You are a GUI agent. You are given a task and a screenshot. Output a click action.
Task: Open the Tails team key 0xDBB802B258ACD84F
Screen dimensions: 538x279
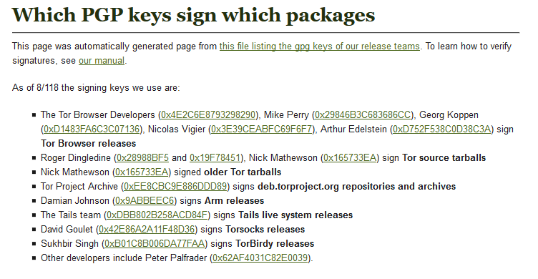(157, 215)
